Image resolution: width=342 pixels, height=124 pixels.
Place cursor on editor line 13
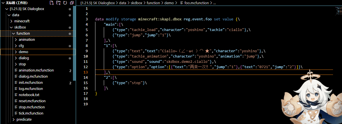point(168,72)
